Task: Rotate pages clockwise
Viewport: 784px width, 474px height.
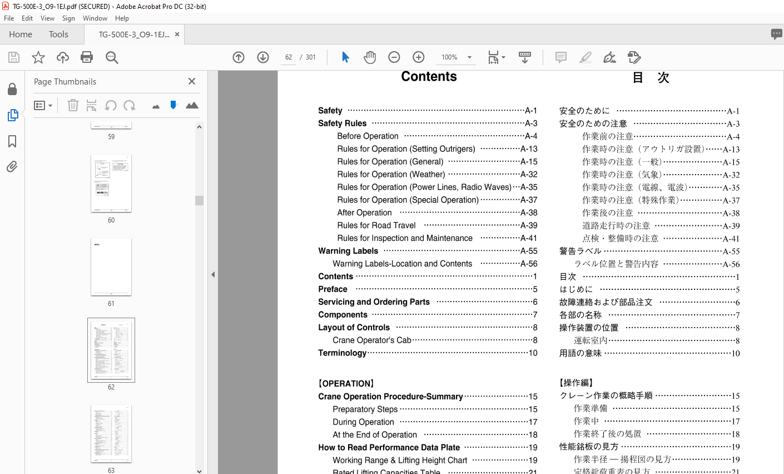Action: (130, 105)
